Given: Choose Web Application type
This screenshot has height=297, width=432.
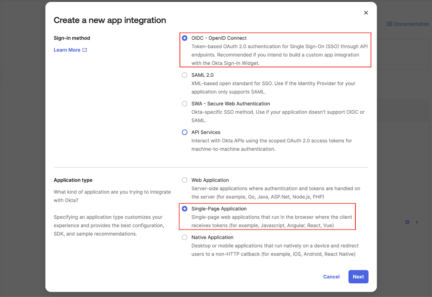Looking at the screenshot, I should point(185,180).
